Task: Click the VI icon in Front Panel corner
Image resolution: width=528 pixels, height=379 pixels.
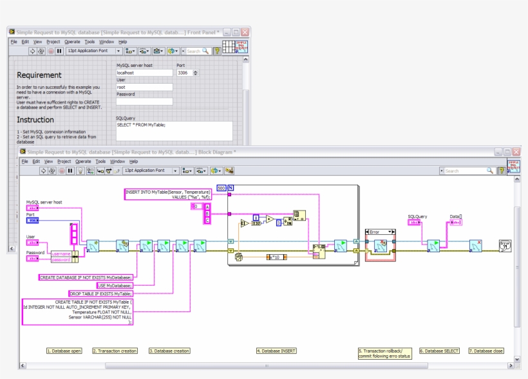Action: (241, 47)
